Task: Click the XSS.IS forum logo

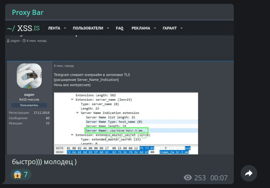Action: [23, 28]
